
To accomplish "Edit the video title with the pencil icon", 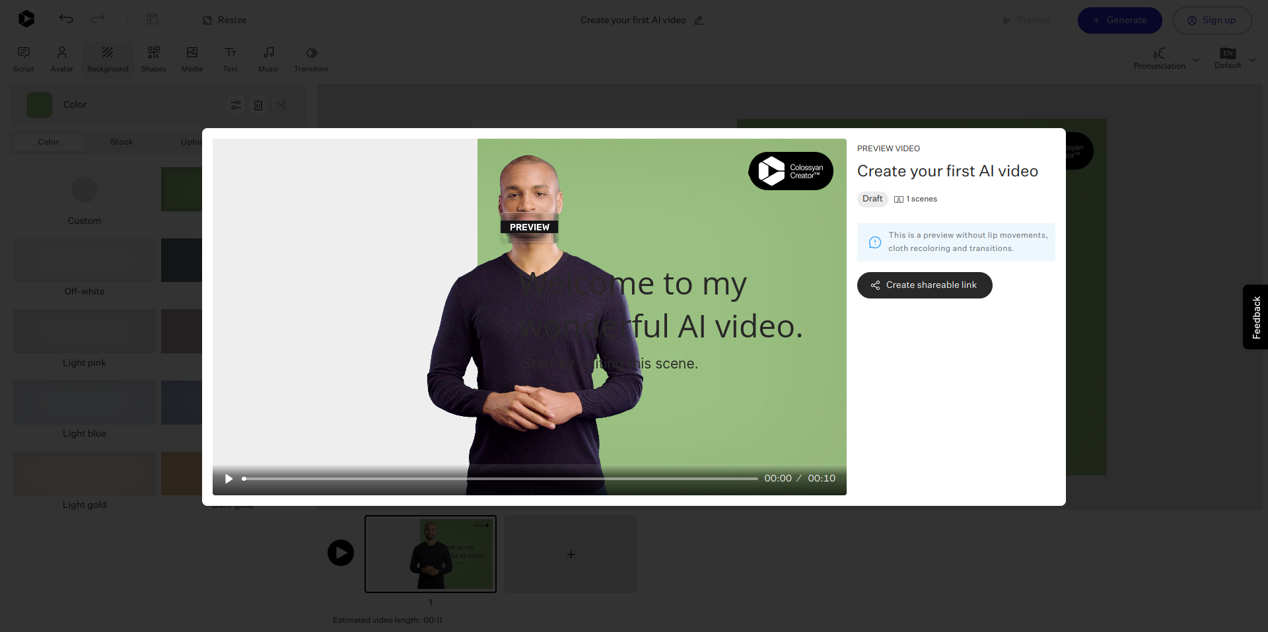I will 699,20.
